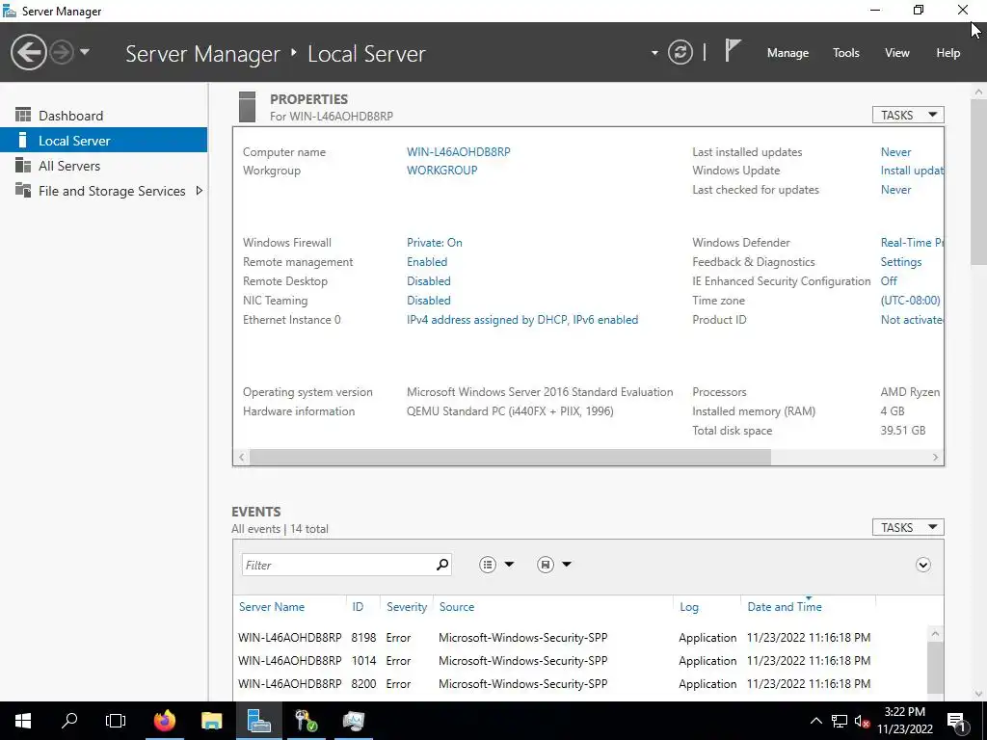Sort events by Date and Time column
The width and height of the screenshot is (987, 740).
click(785, 607)
